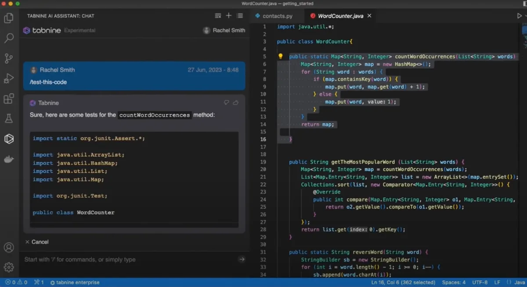The width and height of the screenshot is (527, 287).
Task: Change language mode via Java
Action: 520,283
